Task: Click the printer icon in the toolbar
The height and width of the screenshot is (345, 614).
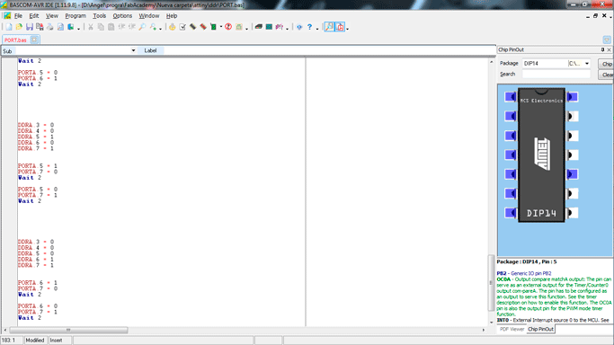Action: coord(50,27)
